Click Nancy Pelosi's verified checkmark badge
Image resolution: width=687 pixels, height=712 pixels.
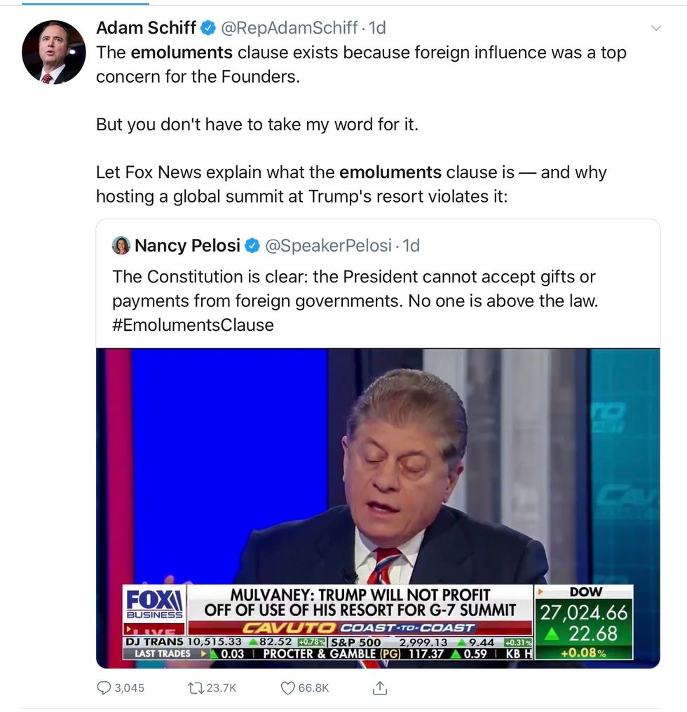[x=252, y=246]
